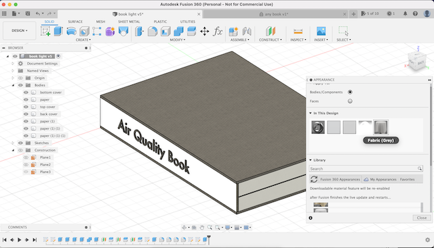Click the Undo arrow

38,14
